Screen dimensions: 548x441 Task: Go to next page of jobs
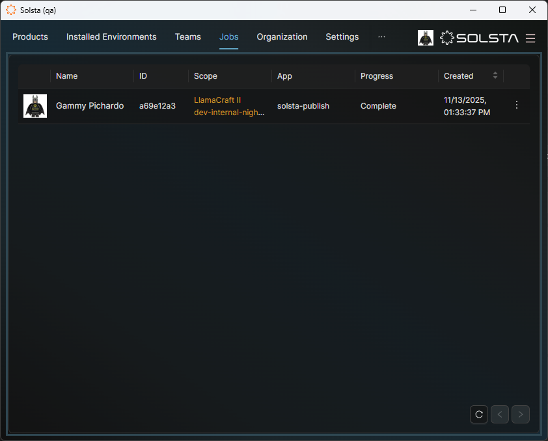click(521, 414)
